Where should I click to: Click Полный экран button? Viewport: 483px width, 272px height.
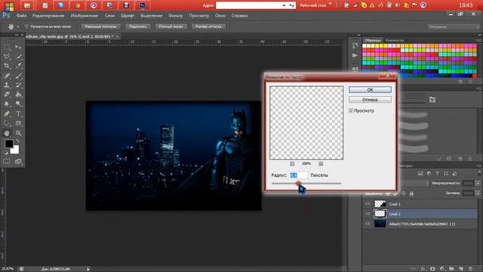pos(171,26)
